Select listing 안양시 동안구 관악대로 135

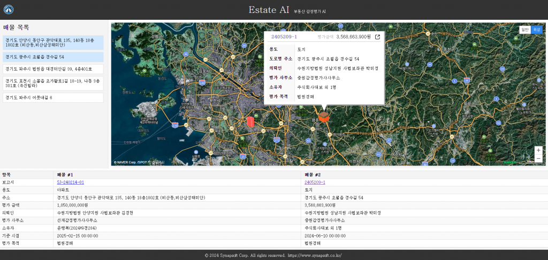tap(53, 43)
